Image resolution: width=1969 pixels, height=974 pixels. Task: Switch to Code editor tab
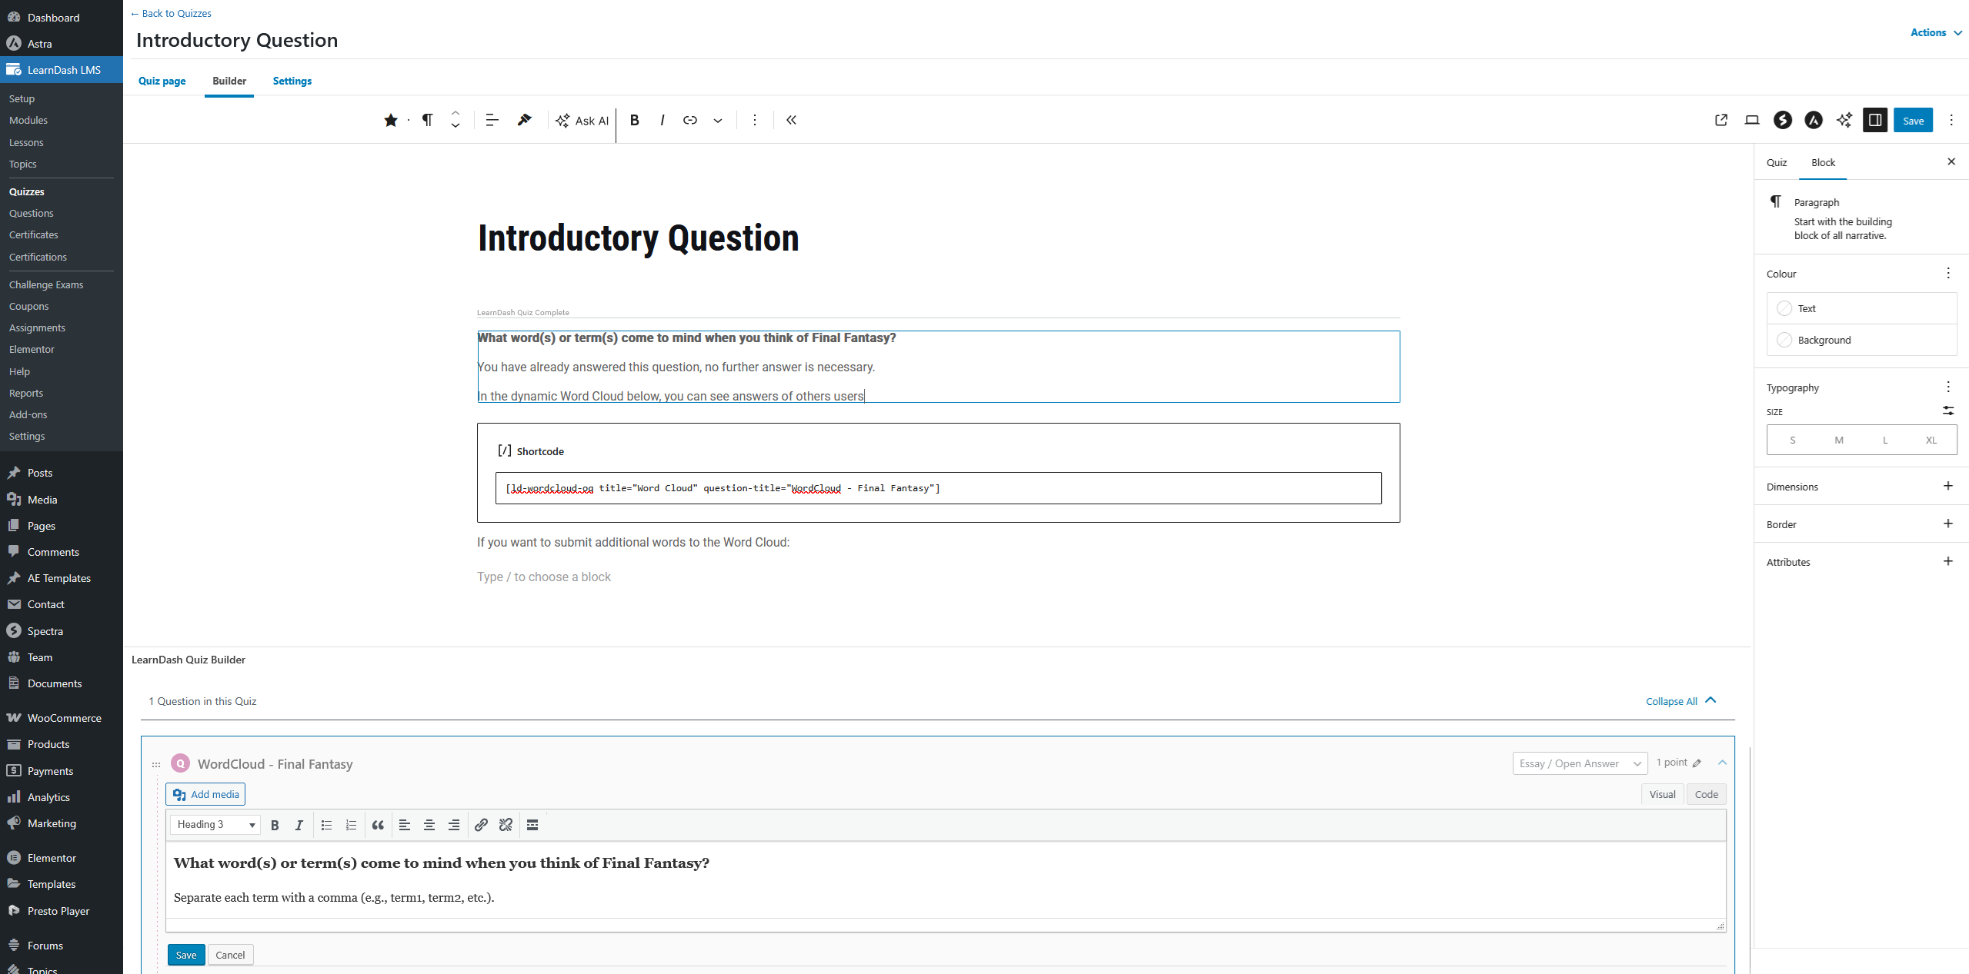point(1706,794)
